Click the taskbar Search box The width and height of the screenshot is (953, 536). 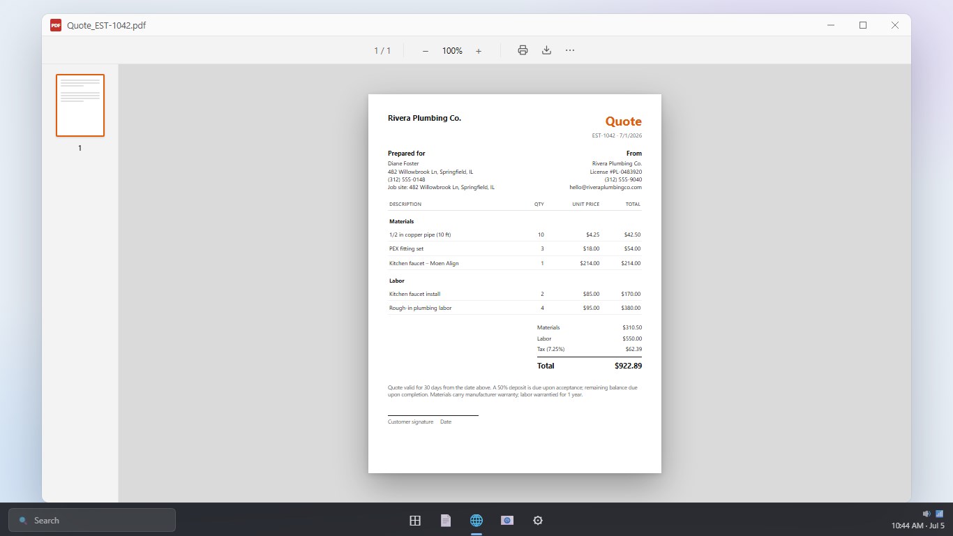pyautogui.click(x=92, y=520)
